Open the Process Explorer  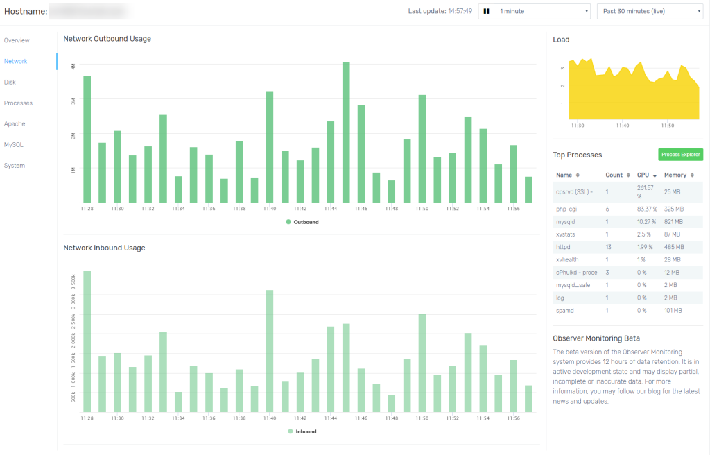(x=682, y=154)
